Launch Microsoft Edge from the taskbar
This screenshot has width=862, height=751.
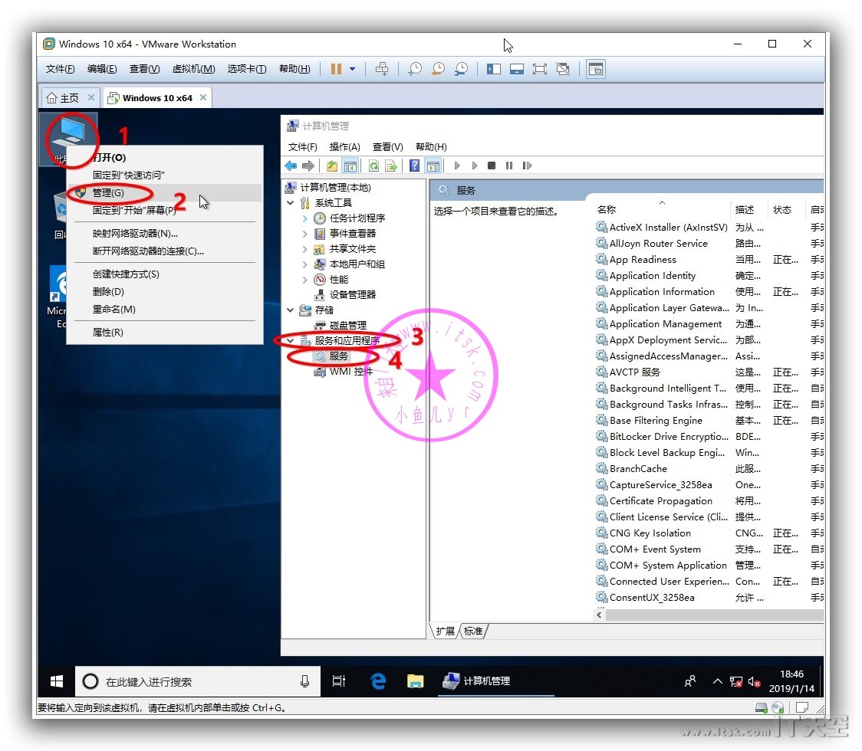point(378,682)
